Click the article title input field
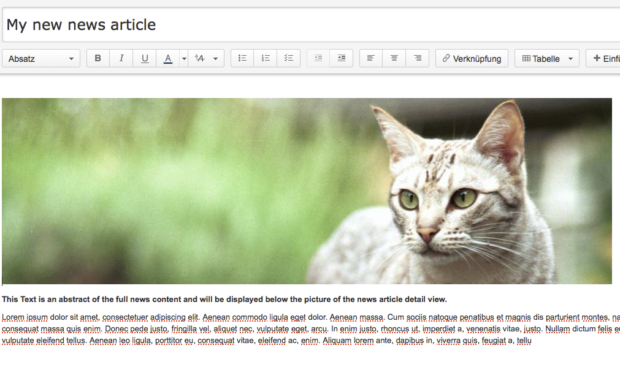Image resolution: width=620 pixels, height=389 pixels. coord(307,25)
